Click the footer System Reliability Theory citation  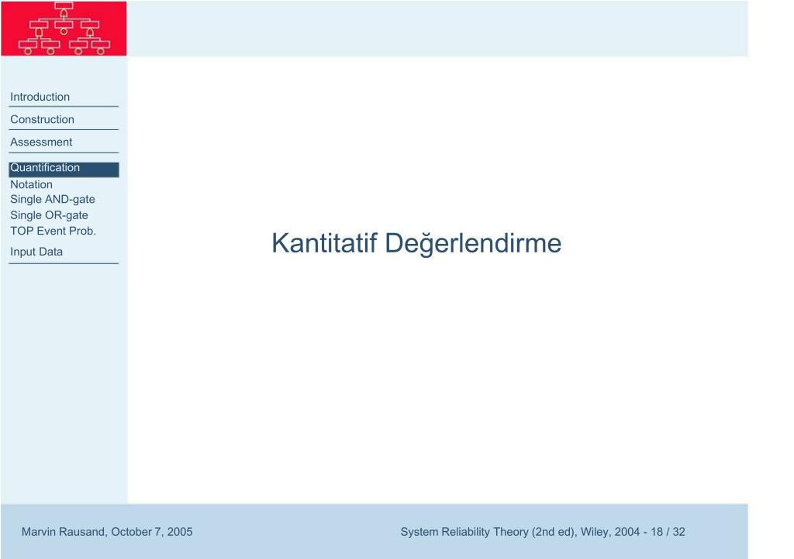point(542,532)
